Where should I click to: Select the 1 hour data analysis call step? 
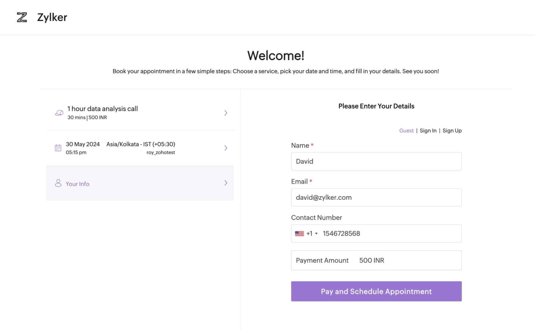[x=140, y=113]
